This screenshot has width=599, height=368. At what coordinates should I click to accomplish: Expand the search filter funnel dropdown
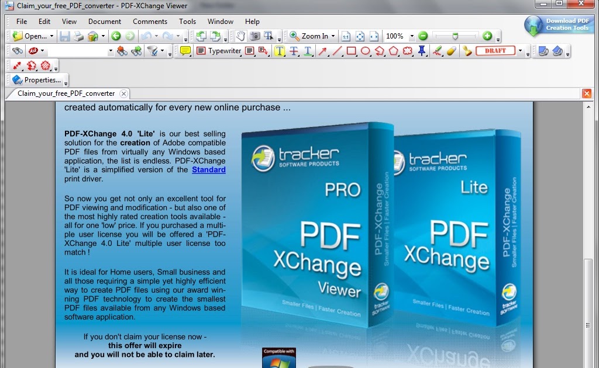[163, 51]
